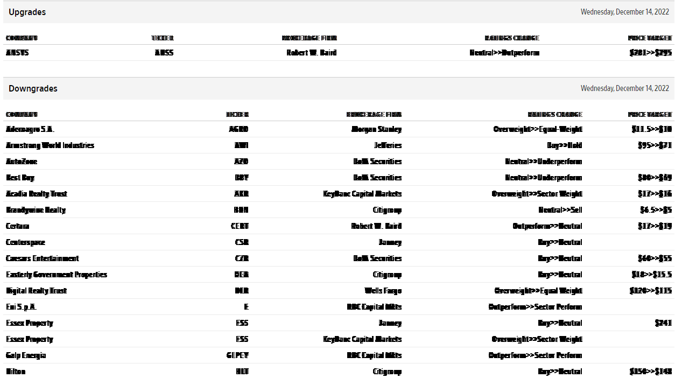Screen dimensions: 675x378
Task: Click the Galp Energia company name
Action: [26, 355]
